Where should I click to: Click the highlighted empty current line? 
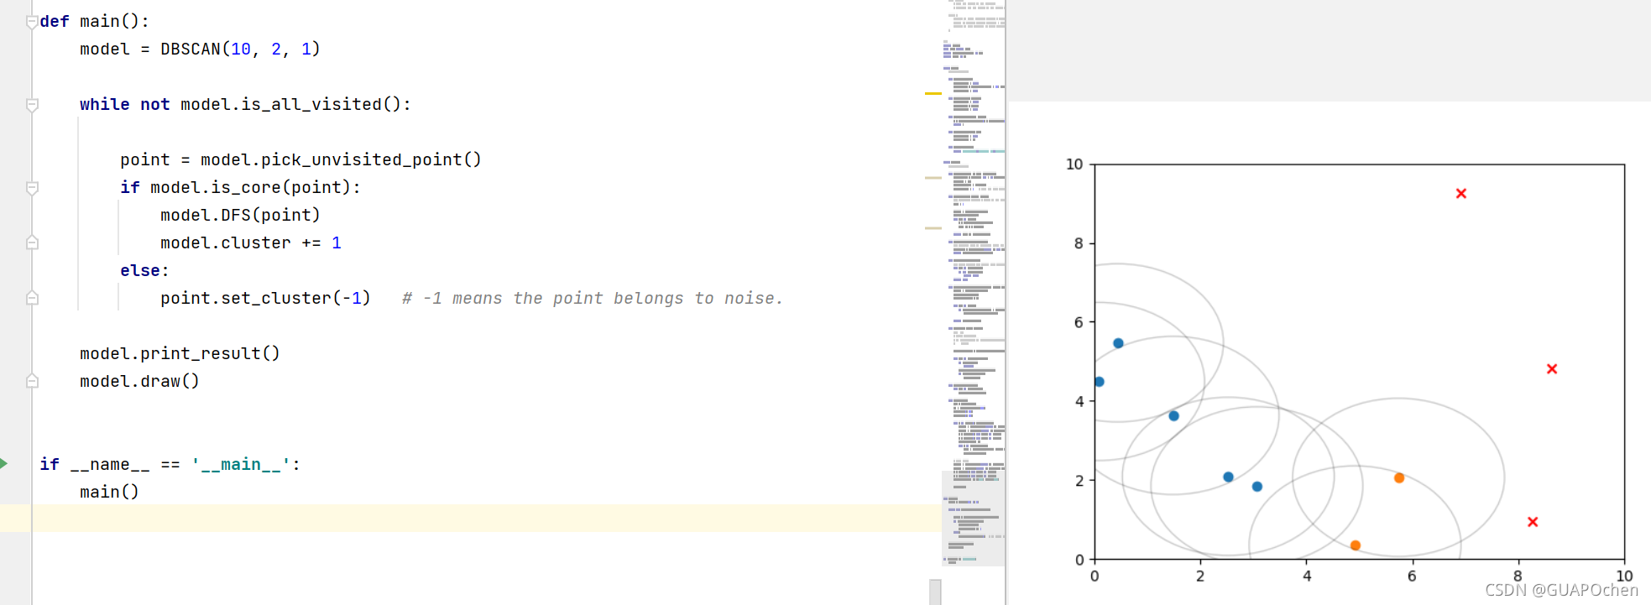point(470,518)
